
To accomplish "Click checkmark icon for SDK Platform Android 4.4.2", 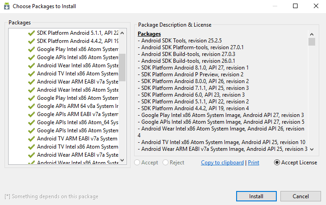I will coord(32,41).
